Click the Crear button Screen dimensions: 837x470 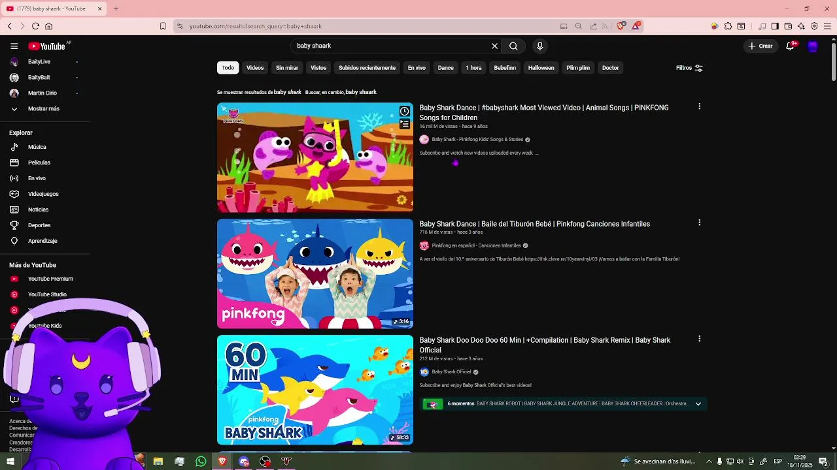pos(760,46)
